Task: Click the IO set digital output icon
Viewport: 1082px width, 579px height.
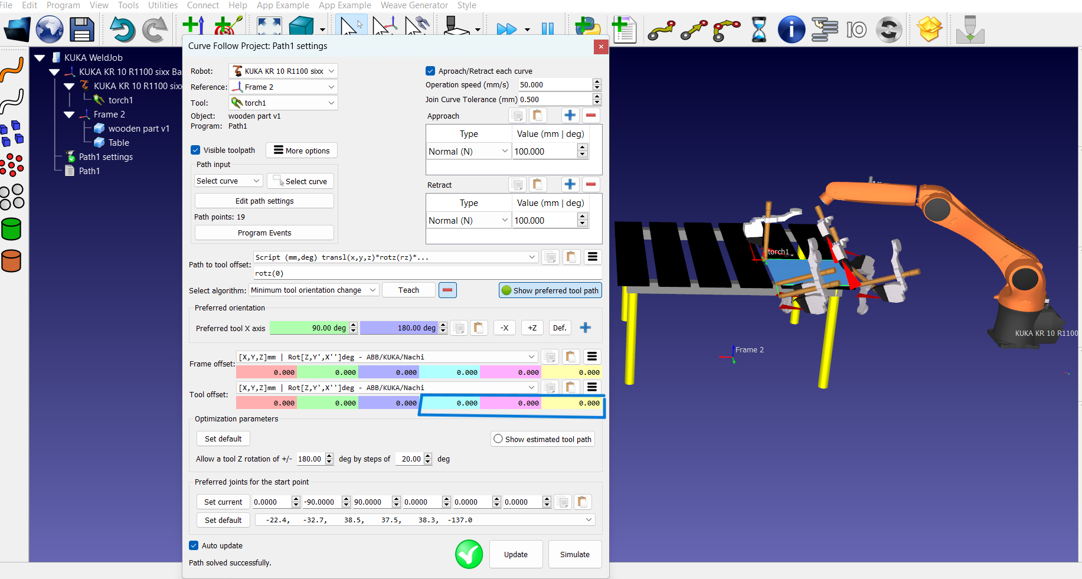Action: point(856,29)
